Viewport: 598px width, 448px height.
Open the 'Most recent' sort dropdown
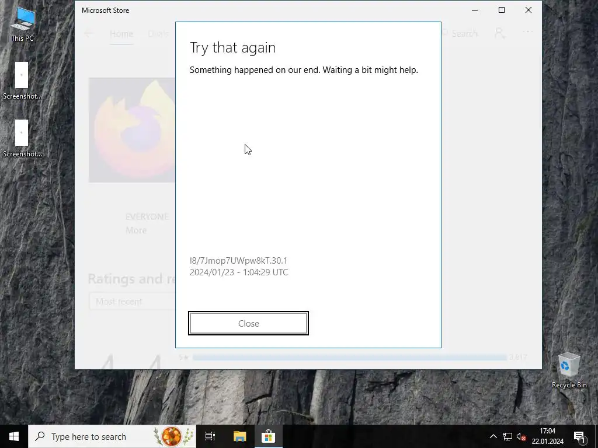132,302
